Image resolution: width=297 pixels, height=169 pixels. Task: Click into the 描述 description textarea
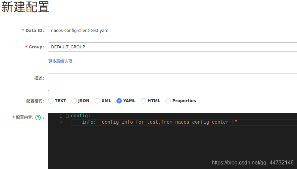[x=172, y=82]
